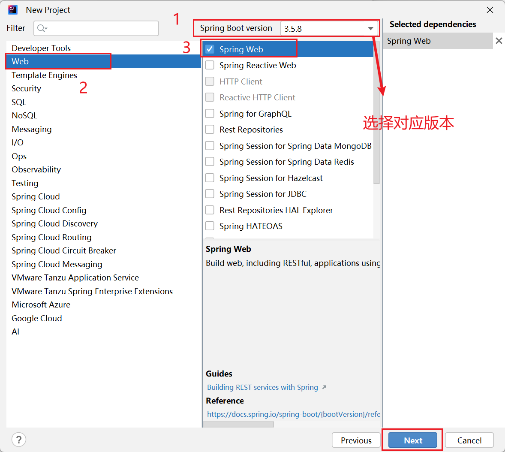Click the Filter search input field

[96, 28]
